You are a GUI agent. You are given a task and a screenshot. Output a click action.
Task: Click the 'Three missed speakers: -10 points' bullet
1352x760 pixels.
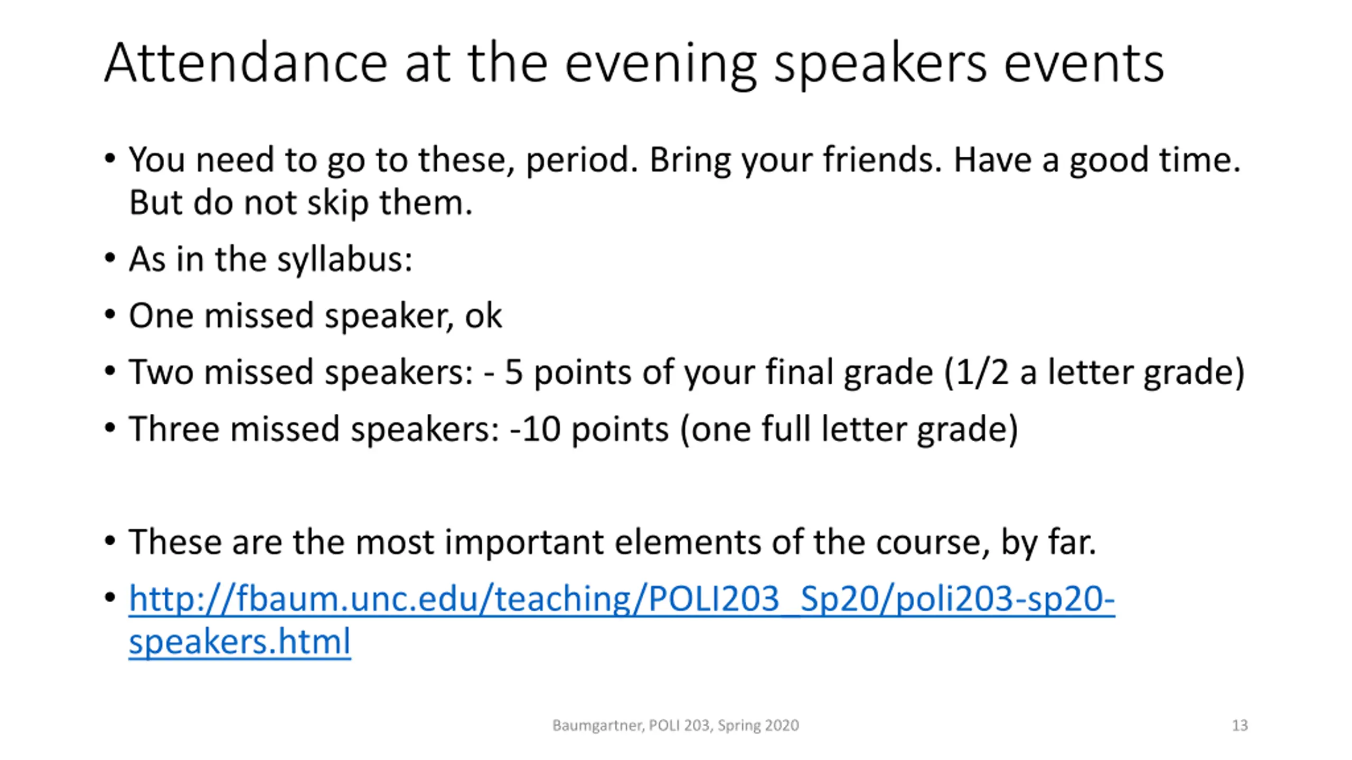[x=573, y=429]
